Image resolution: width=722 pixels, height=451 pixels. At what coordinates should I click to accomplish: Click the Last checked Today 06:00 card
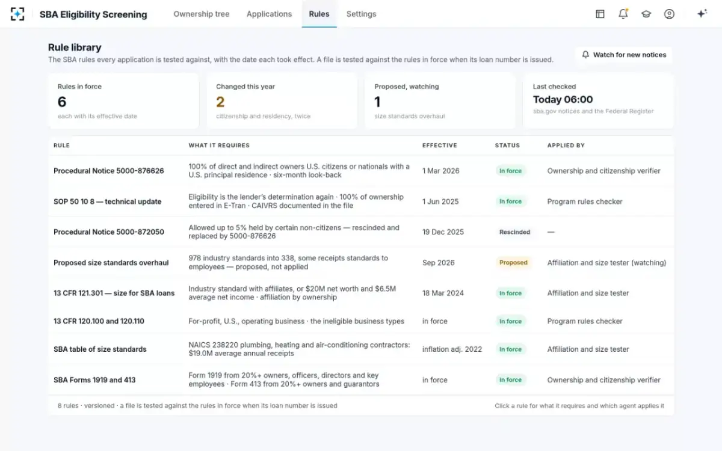(x=598, y=101)
